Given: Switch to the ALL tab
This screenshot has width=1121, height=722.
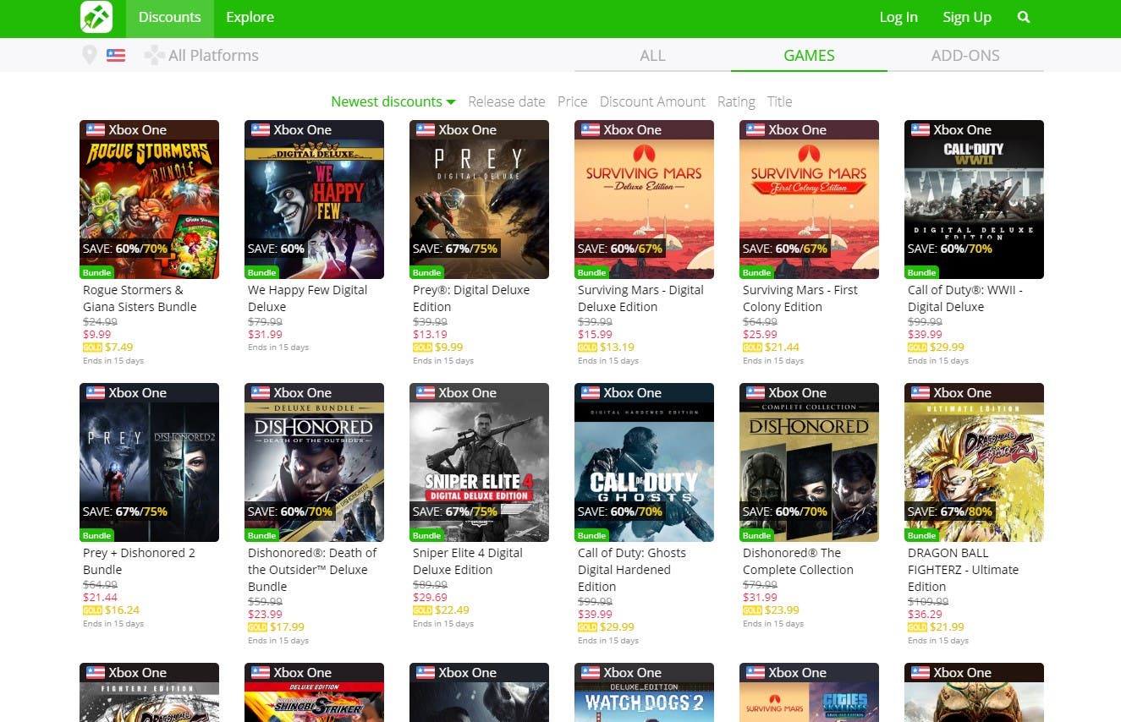Looking at the screenshot, I should point(652,56).
